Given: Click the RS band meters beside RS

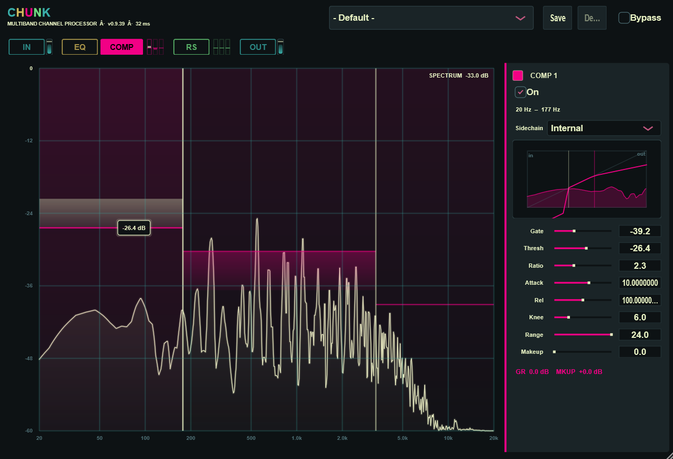Looking at the screenshot, I should pyautogui.click(x=222, y=47).
